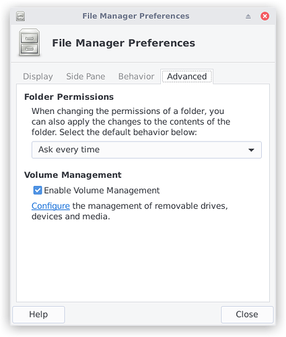This screenshot has height=337, width=286.
Task: Open the Side Pane tab
Action: click(85, 76)
